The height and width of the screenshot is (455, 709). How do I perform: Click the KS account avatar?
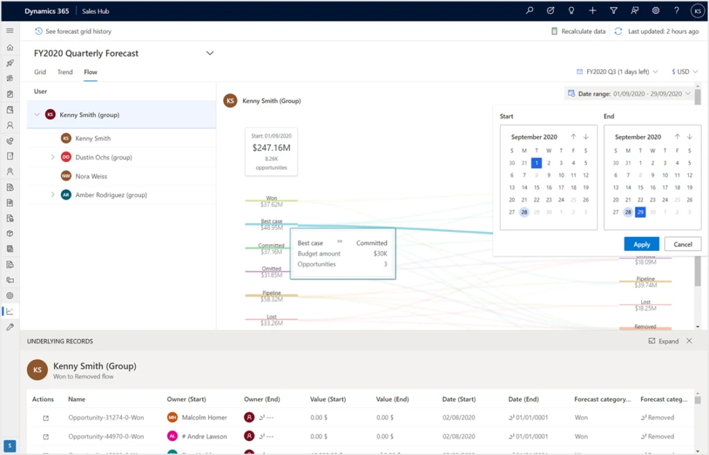point(698,10)
